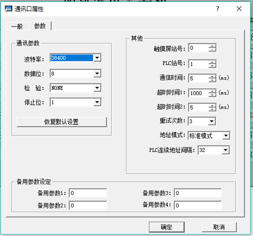Screen dimensions: 253x236
Task: Click 恢复默认设置 button
Action: pos(62,122)
